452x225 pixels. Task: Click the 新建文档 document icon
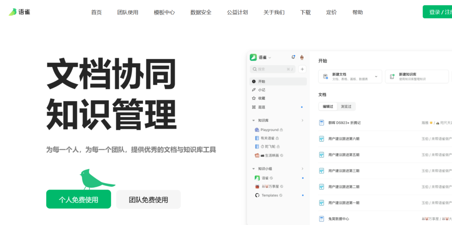[325, 77]
